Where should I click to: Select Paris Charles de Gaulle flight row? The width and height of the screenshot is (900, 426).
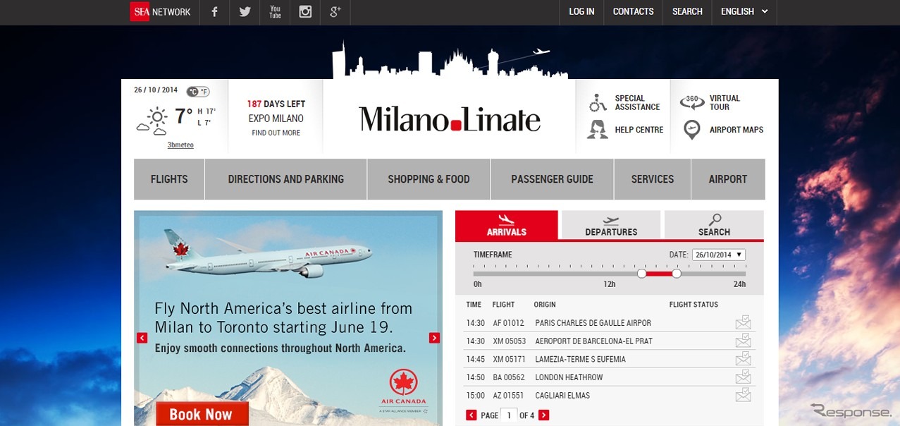click(x=610, y=323)
